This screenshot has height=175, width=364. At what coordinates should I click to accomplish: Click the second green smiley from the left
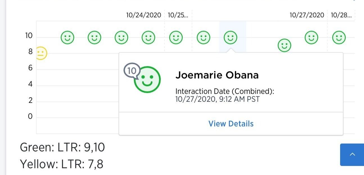click(94, 37)
